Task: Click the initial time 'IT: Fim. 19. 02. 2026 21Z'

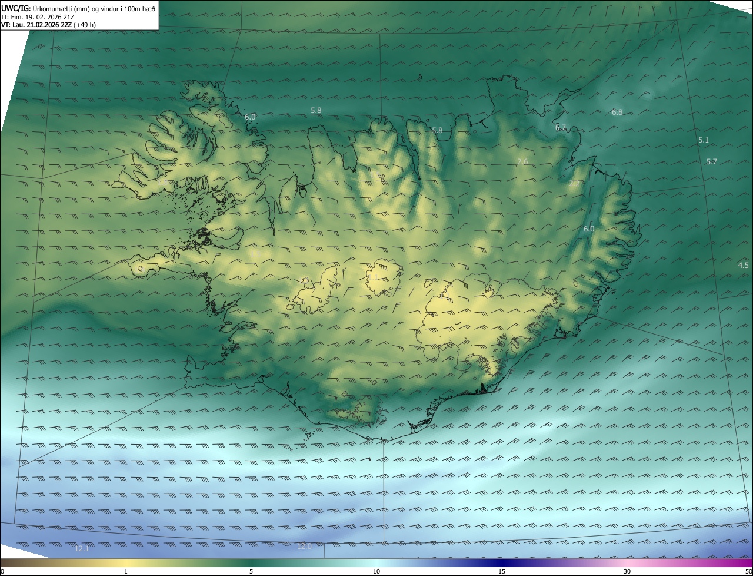Action: point(39,17)
